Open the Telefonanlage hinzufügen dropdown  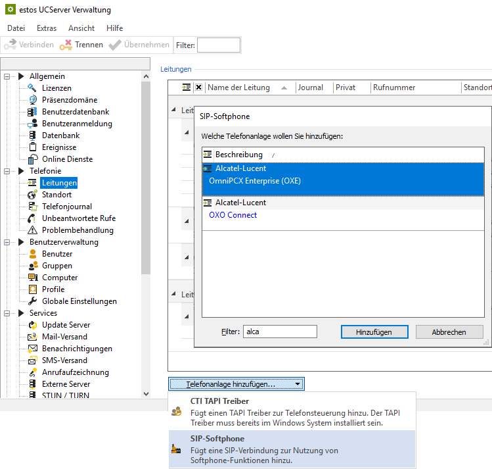236,383
